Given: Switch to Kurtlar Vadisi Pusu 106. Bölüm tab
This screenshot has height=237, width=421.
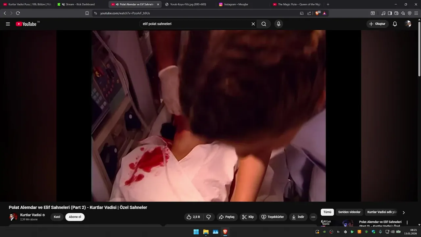Looking at the screenshot, I should [27, 4].
